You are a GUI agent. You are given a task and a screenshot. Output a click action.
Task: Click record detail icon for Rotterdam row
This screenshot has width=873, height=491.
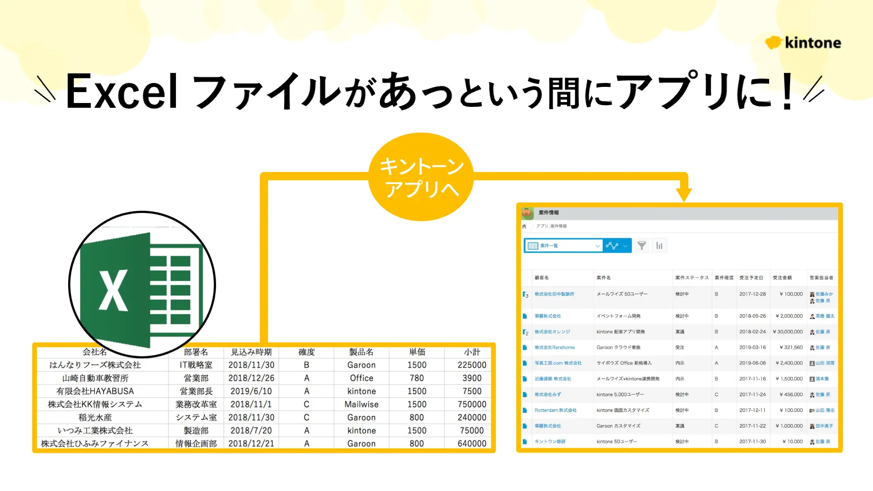point(525,410)
